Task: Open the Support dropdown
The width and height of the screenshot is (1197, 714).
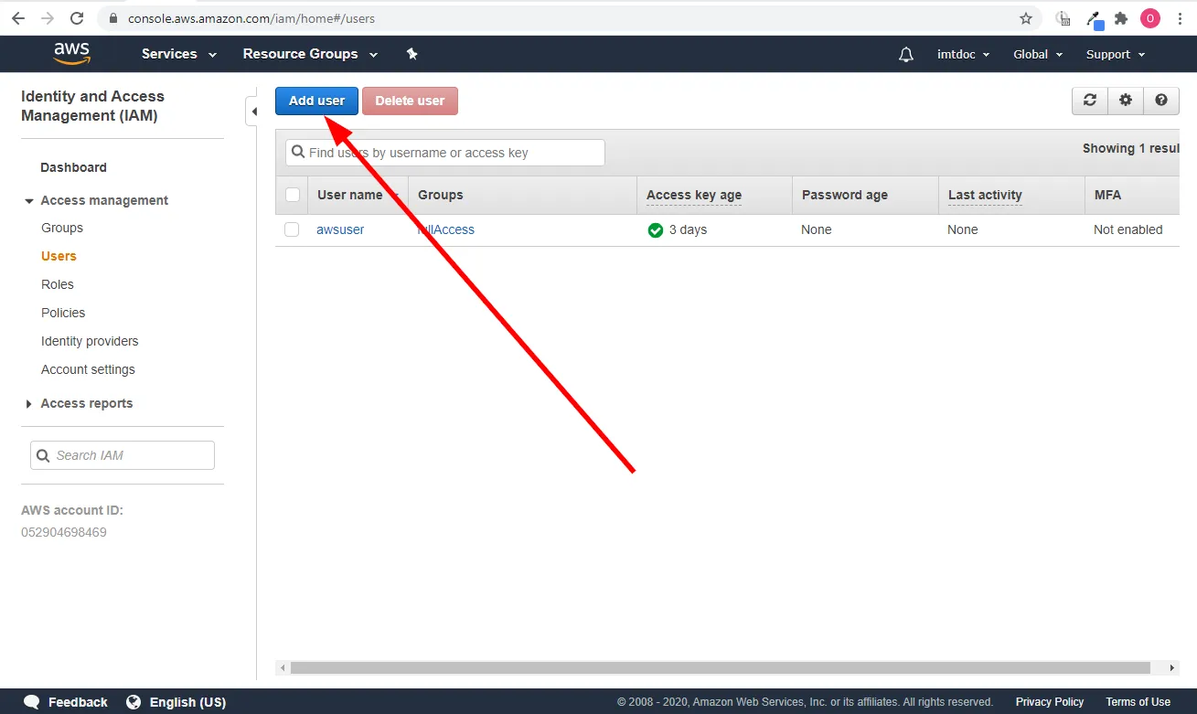Action: pyautogui.click(x=1116, y=55)
